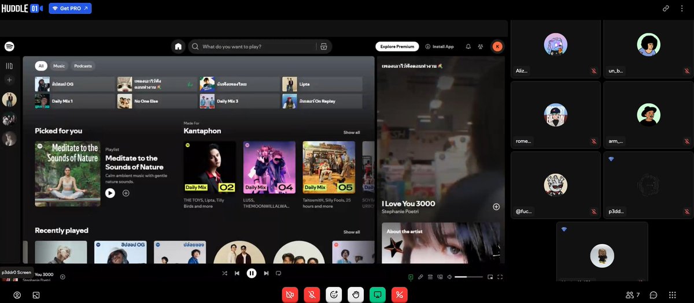The height and width of the screenshot is (303, 694).
Task: Select the Podcasts filter chip
Action: tap(83, 66)
